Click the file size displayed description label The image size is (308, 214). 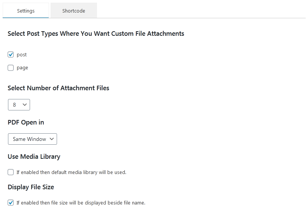[x=81, y=203]
